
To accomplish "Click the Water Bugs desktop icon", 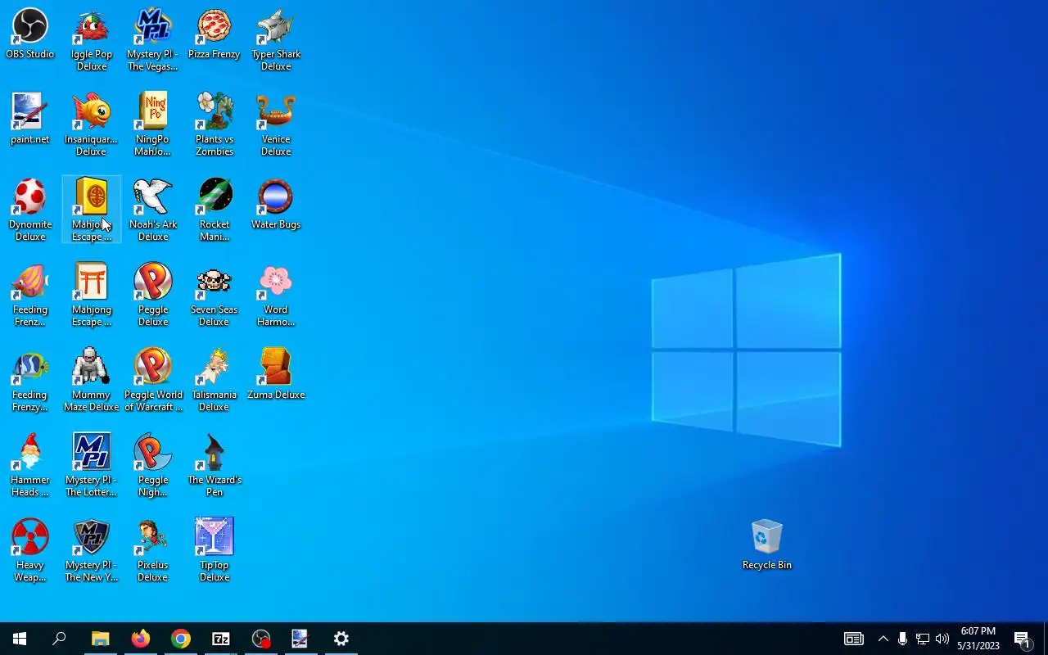I will coord(276,205).
